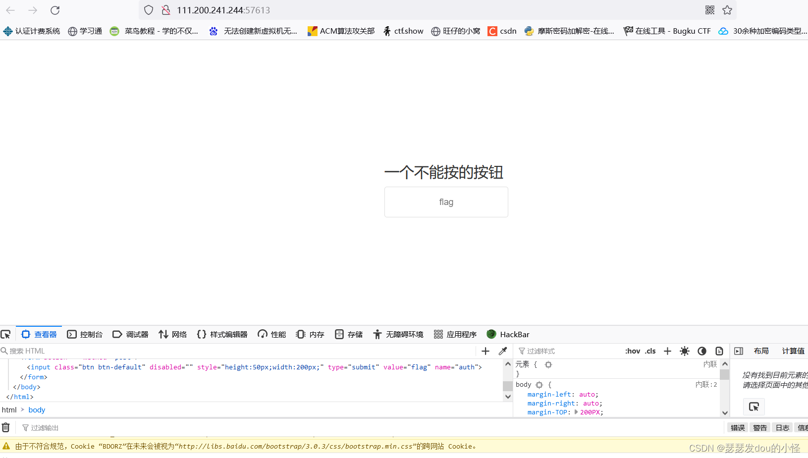Click the body rule selector highlighter icon
Image resolution: width=808 pixels, height=458 pixels.
[539, 385]
